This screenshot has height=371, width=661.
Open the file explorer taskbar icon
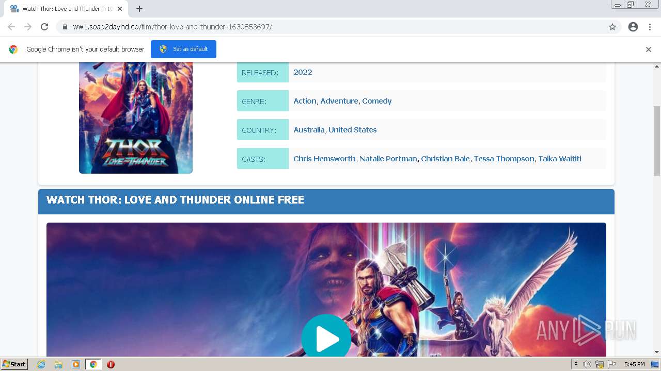(x=58, y=364)
